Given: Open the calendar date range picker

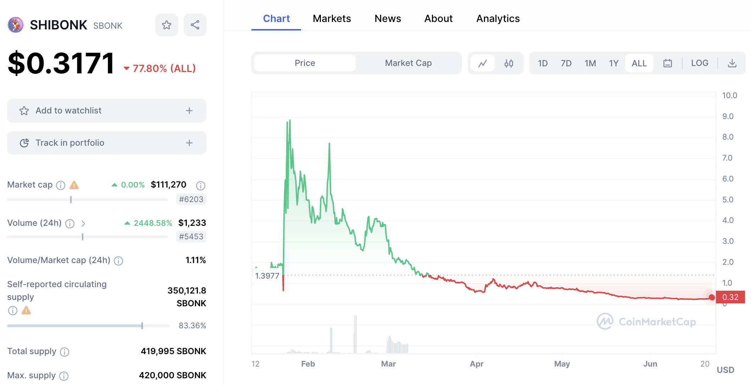Looking at the screenshot, I should (668, 63).
